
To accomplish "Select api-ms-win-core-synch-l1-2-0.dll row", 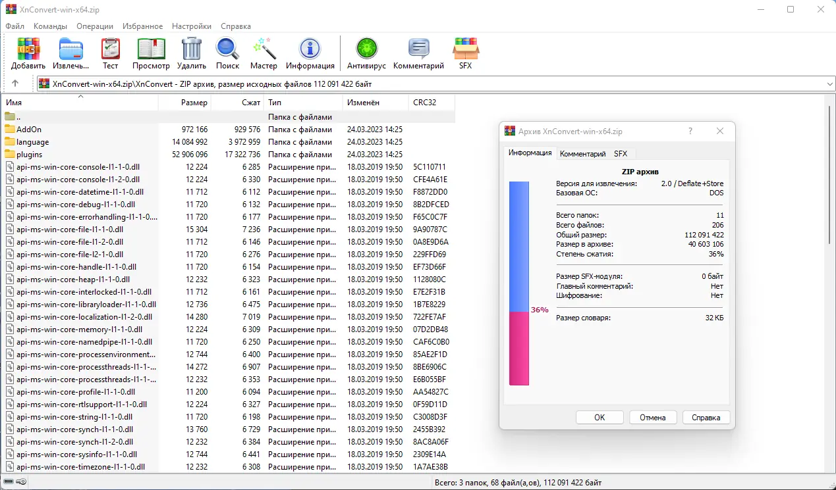I will pos(228,442).
